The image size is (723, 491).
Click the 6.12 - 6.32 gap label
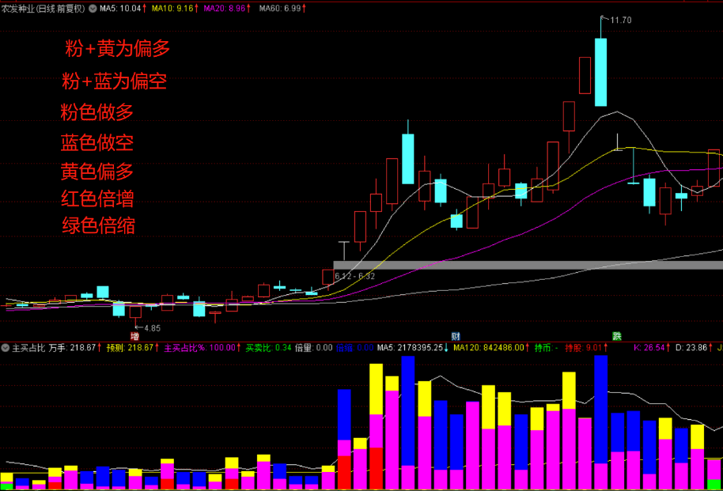click(x=354, y=276)
